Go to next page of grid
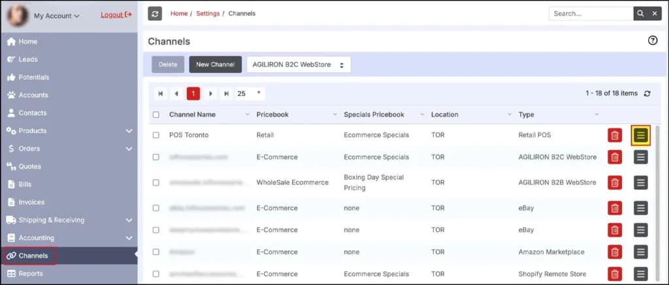Screen dimensions: 669x285 click(x=210, y=94)
